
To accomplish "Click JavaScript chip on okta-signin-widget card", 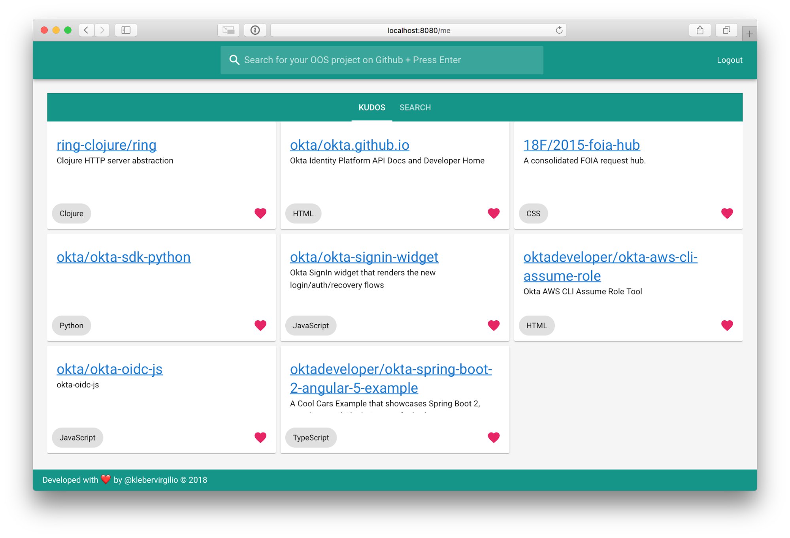I will pos(311,326).
